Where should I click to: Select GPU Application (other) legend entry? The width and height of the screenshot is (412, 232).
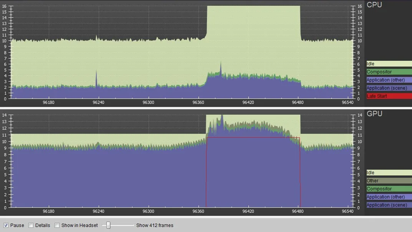click(389, 197)
